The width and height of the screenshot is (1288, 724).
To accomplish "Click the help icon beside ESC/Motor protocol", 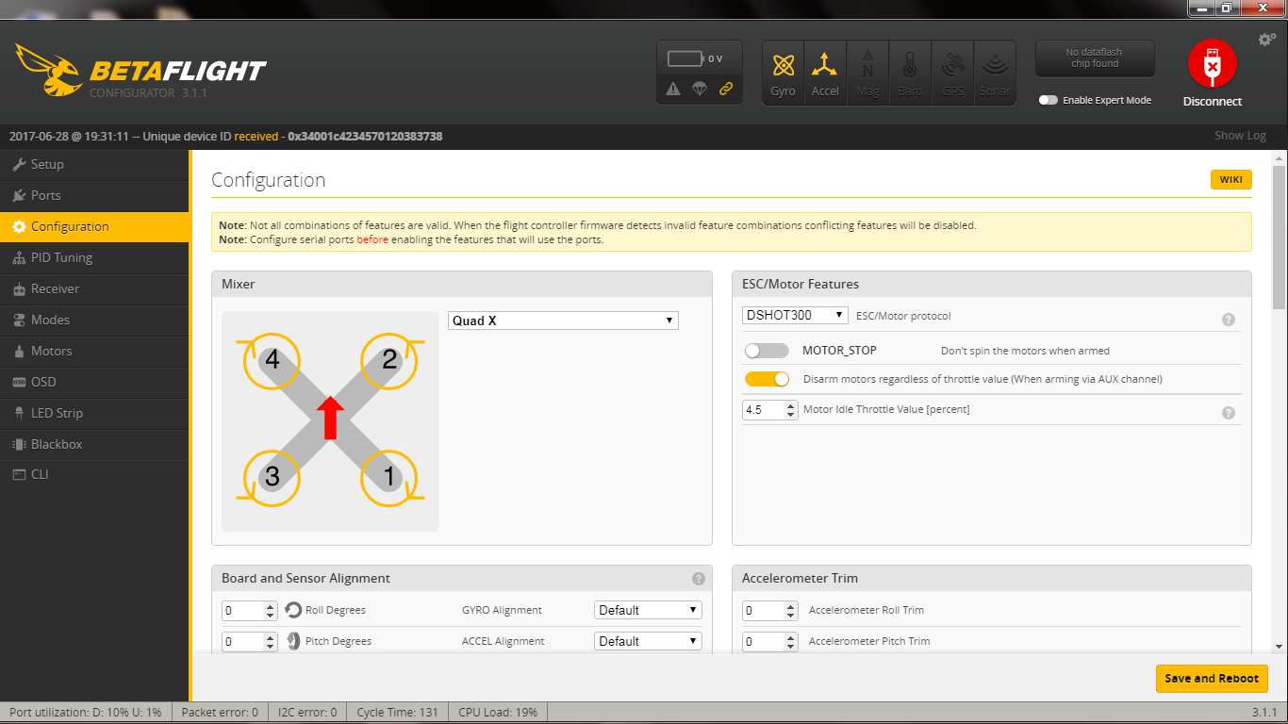I will click(x=1228, y=320).
